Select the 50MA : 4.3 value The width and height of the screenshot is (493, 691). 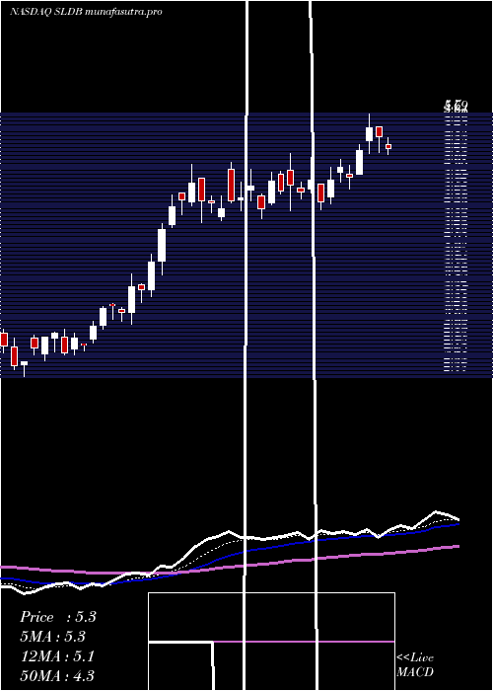pyautogui.click(x=57, y=676)
